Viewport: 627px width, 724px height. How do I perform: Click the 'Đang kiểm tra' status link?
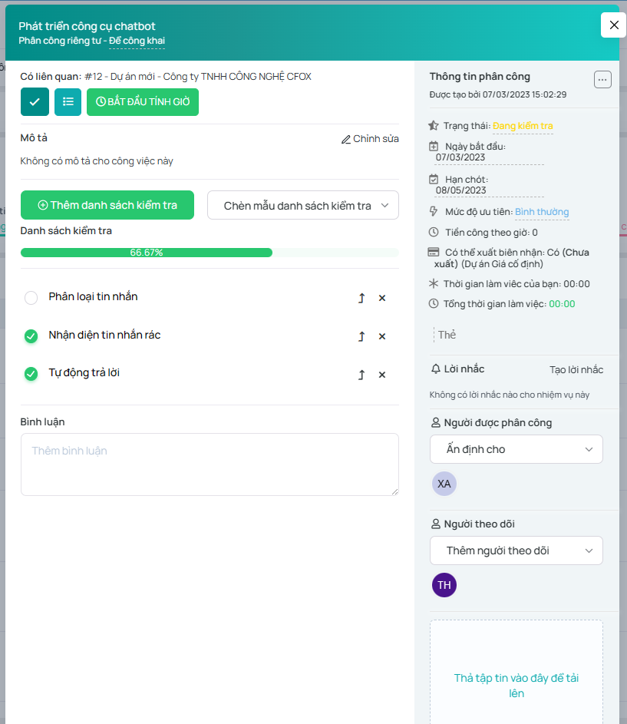coord(522,126)
